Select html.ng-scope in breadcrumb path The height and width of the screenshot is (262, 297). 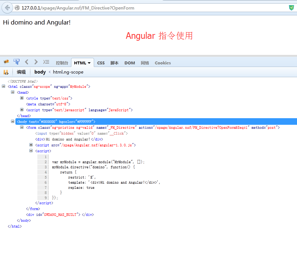pos(68,72)
